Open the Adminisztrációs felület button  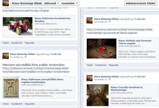[x=141, y=3]
